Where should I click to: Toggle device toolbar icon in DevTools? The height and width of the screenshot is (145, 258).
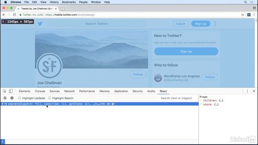click(x=11, y=91)
